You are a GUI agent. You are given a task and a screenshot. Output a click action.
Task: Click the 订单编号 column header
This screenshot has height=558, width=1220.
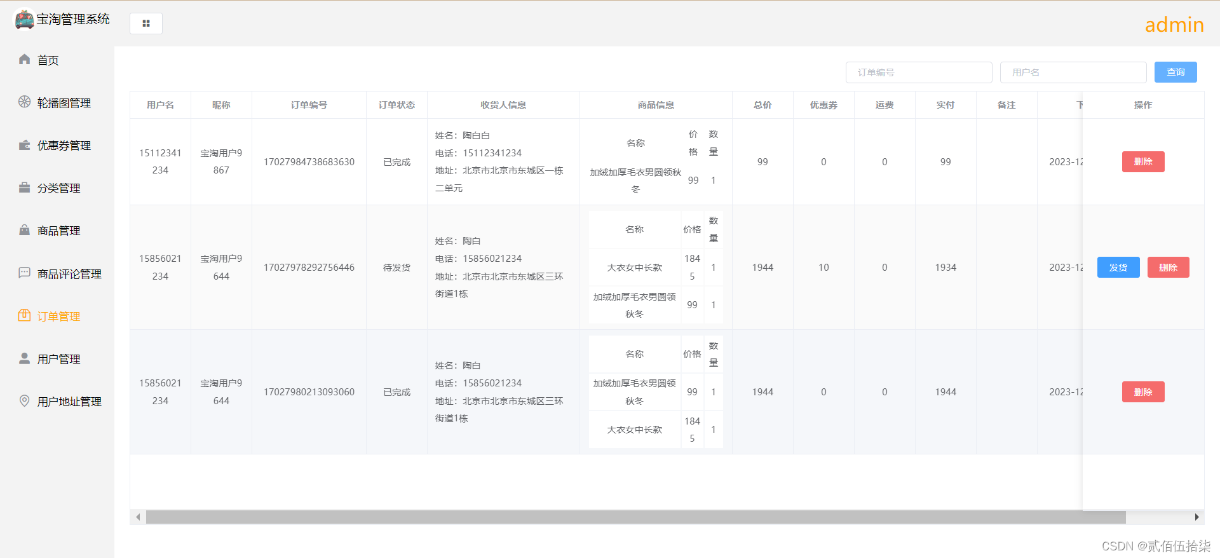click(x=309, y=105)
